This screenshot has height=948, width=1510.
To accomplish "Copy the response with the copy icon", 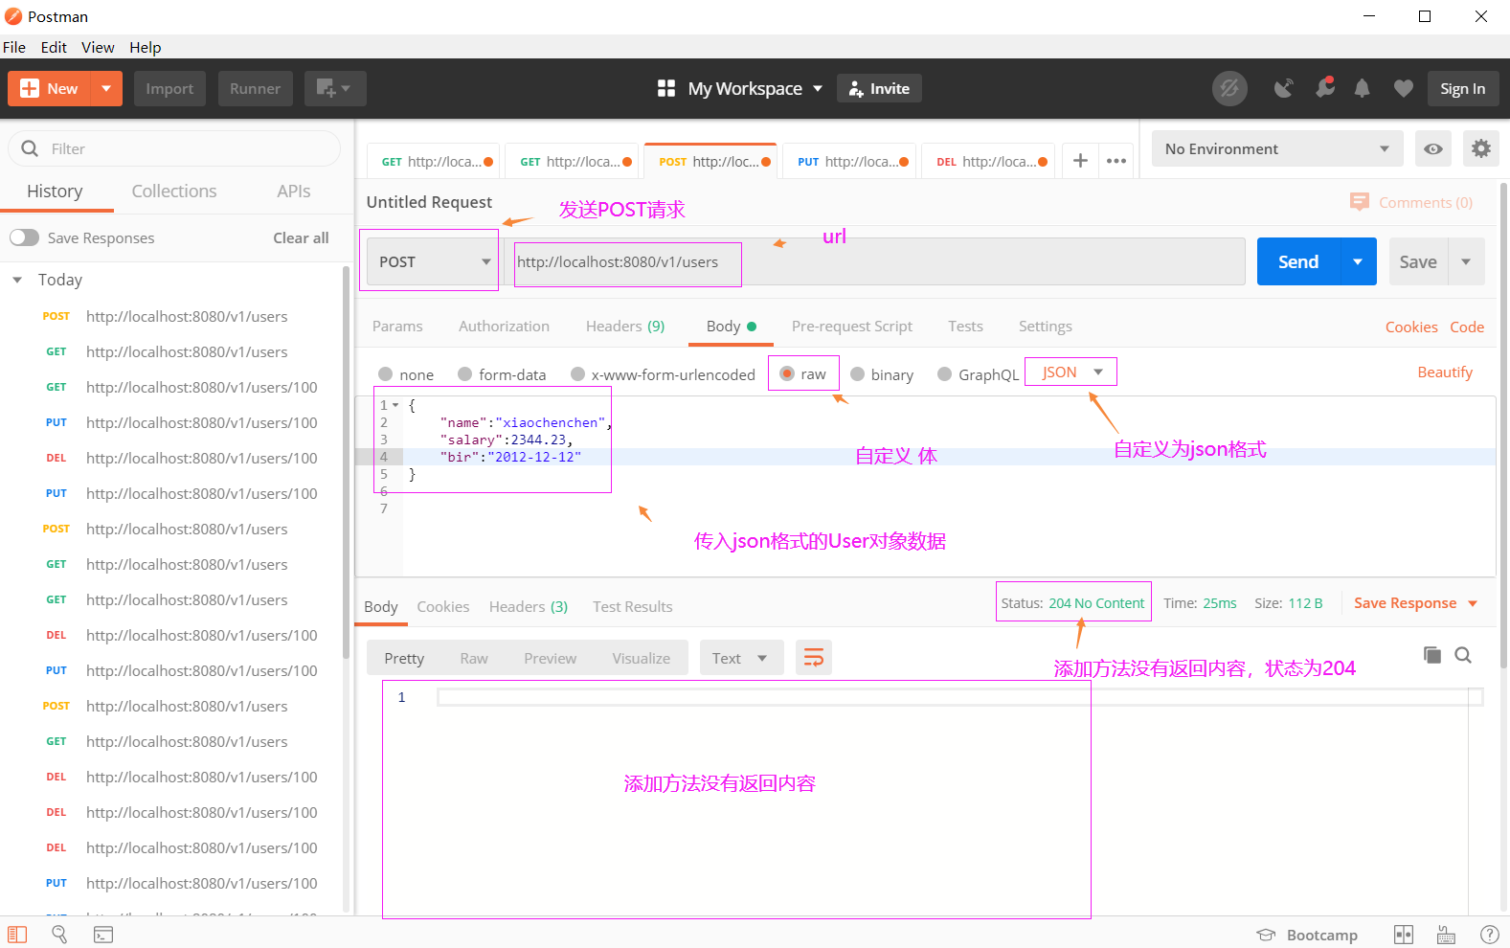I will [1432, 655].
